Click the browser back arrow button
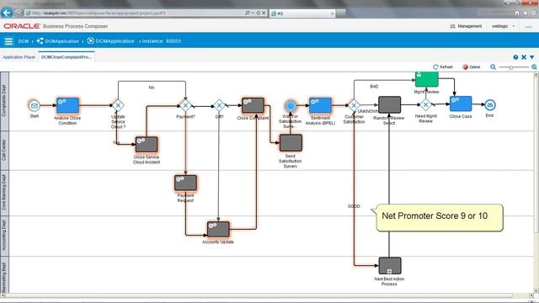Screen dimensions: 539x303 pos(7,13)
